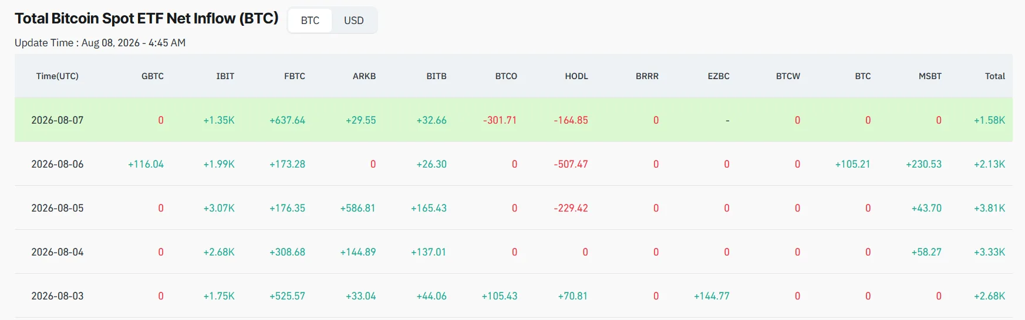Click the +144.89 ARKB value
1025x320 pixels.
pos(358,252)
